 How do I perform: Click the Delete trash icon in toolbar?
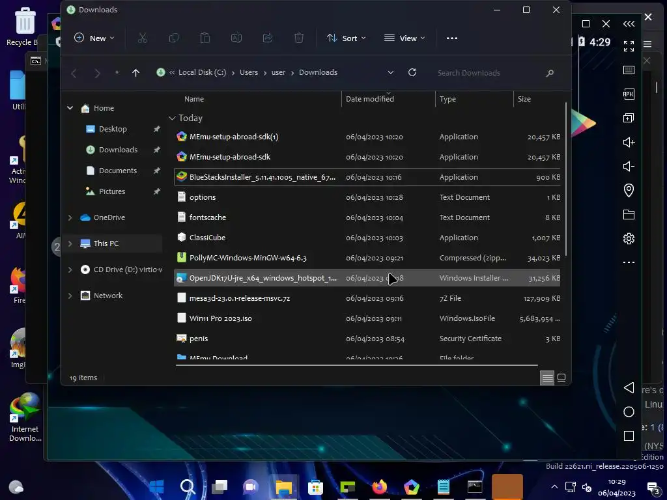(x=299, y=38)
